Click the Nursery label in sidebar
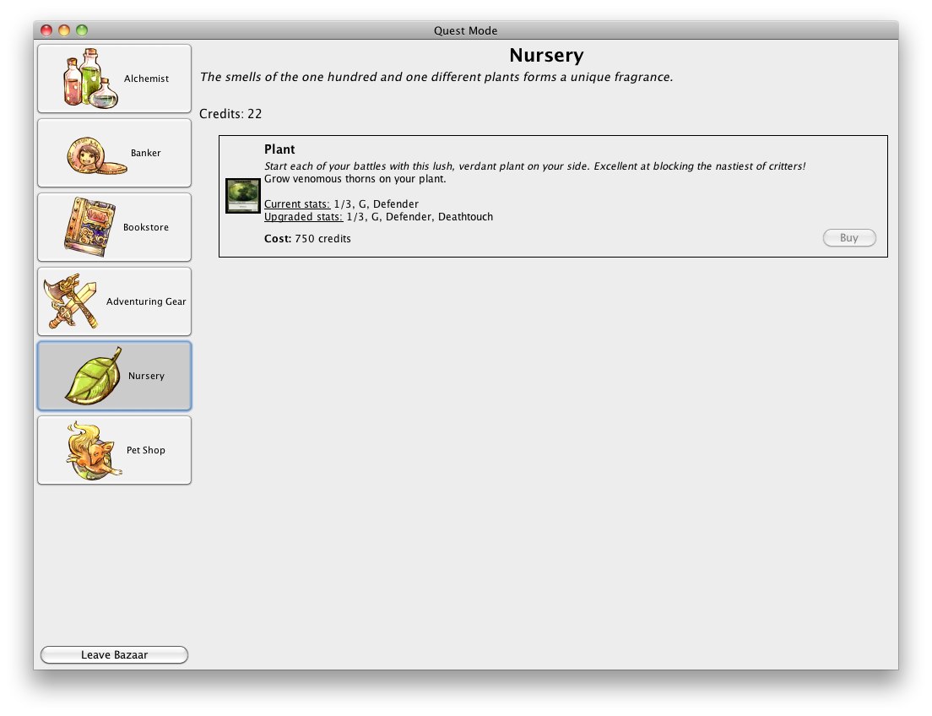The height and width of the screenshot is (716, 932). pyautogui.click(x=146, y=376)
